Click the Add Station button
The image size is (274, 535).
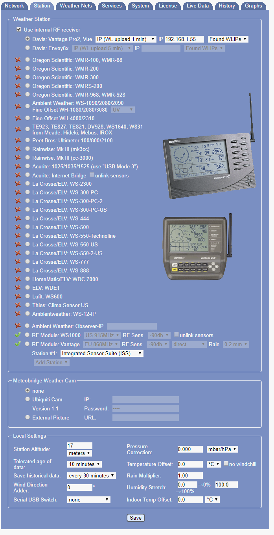coord(51,362)
